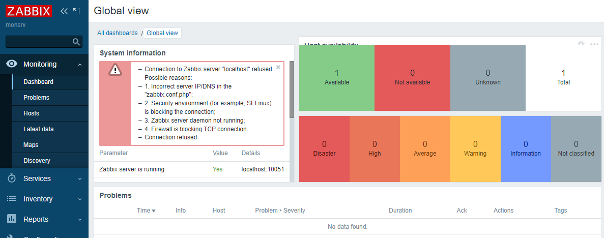The width and height of the screenshot is (604, 238).
Task: Click the 'Host' column header
Action: tap(219, 210)
